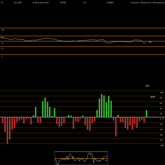Click the '-100' label on MR axis
165x165 pixels.
[x=162, y=146]
